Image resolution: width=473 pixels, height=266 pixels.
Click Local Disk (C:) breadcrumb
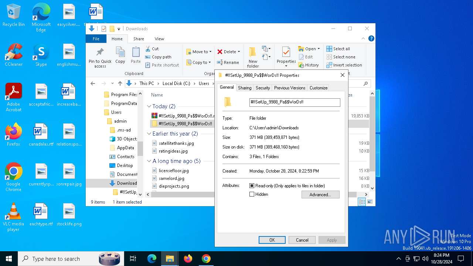click(x=176, y=83)
